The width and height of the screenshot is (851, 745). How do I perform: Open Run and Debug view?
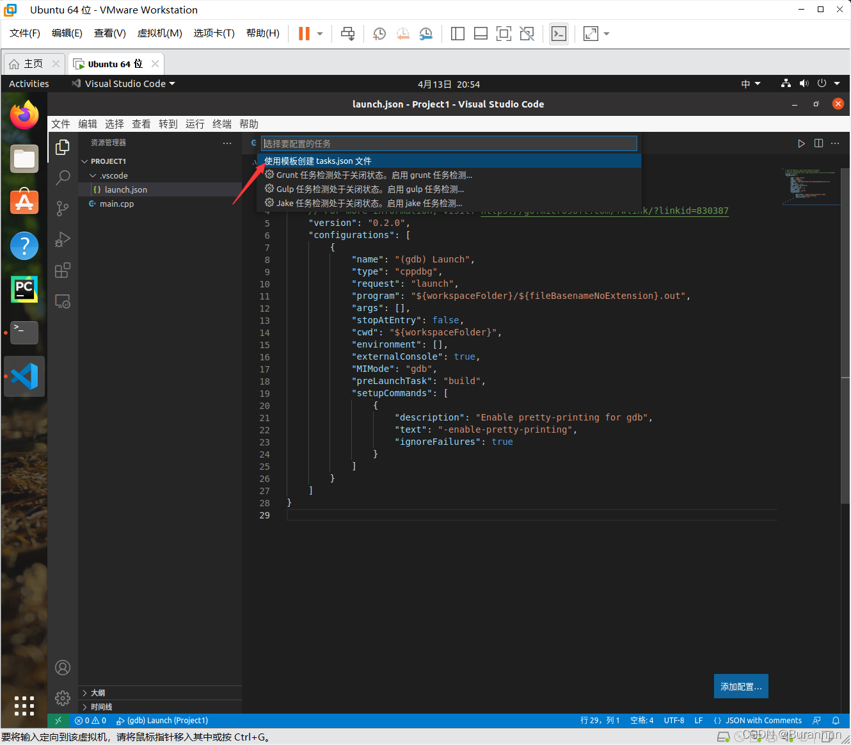point(63,239)
